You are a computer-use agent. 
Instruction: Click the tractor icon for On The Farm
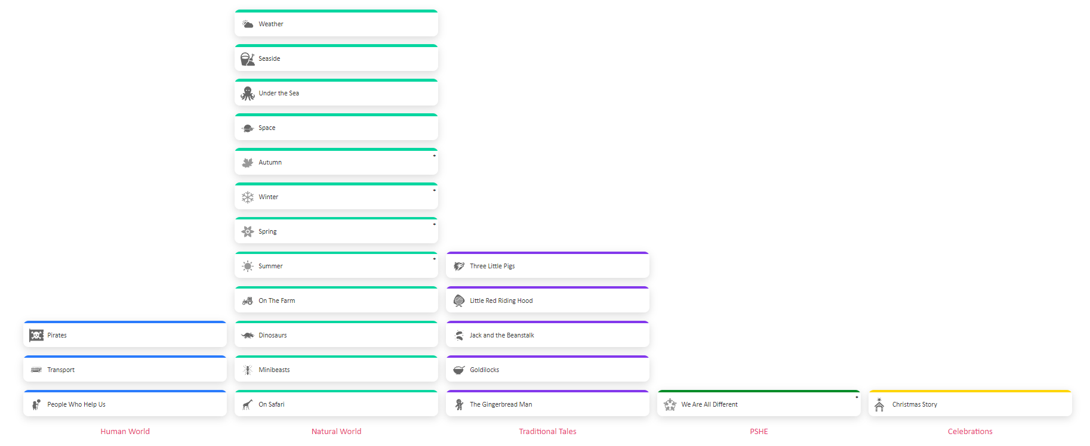coord(247,301)
